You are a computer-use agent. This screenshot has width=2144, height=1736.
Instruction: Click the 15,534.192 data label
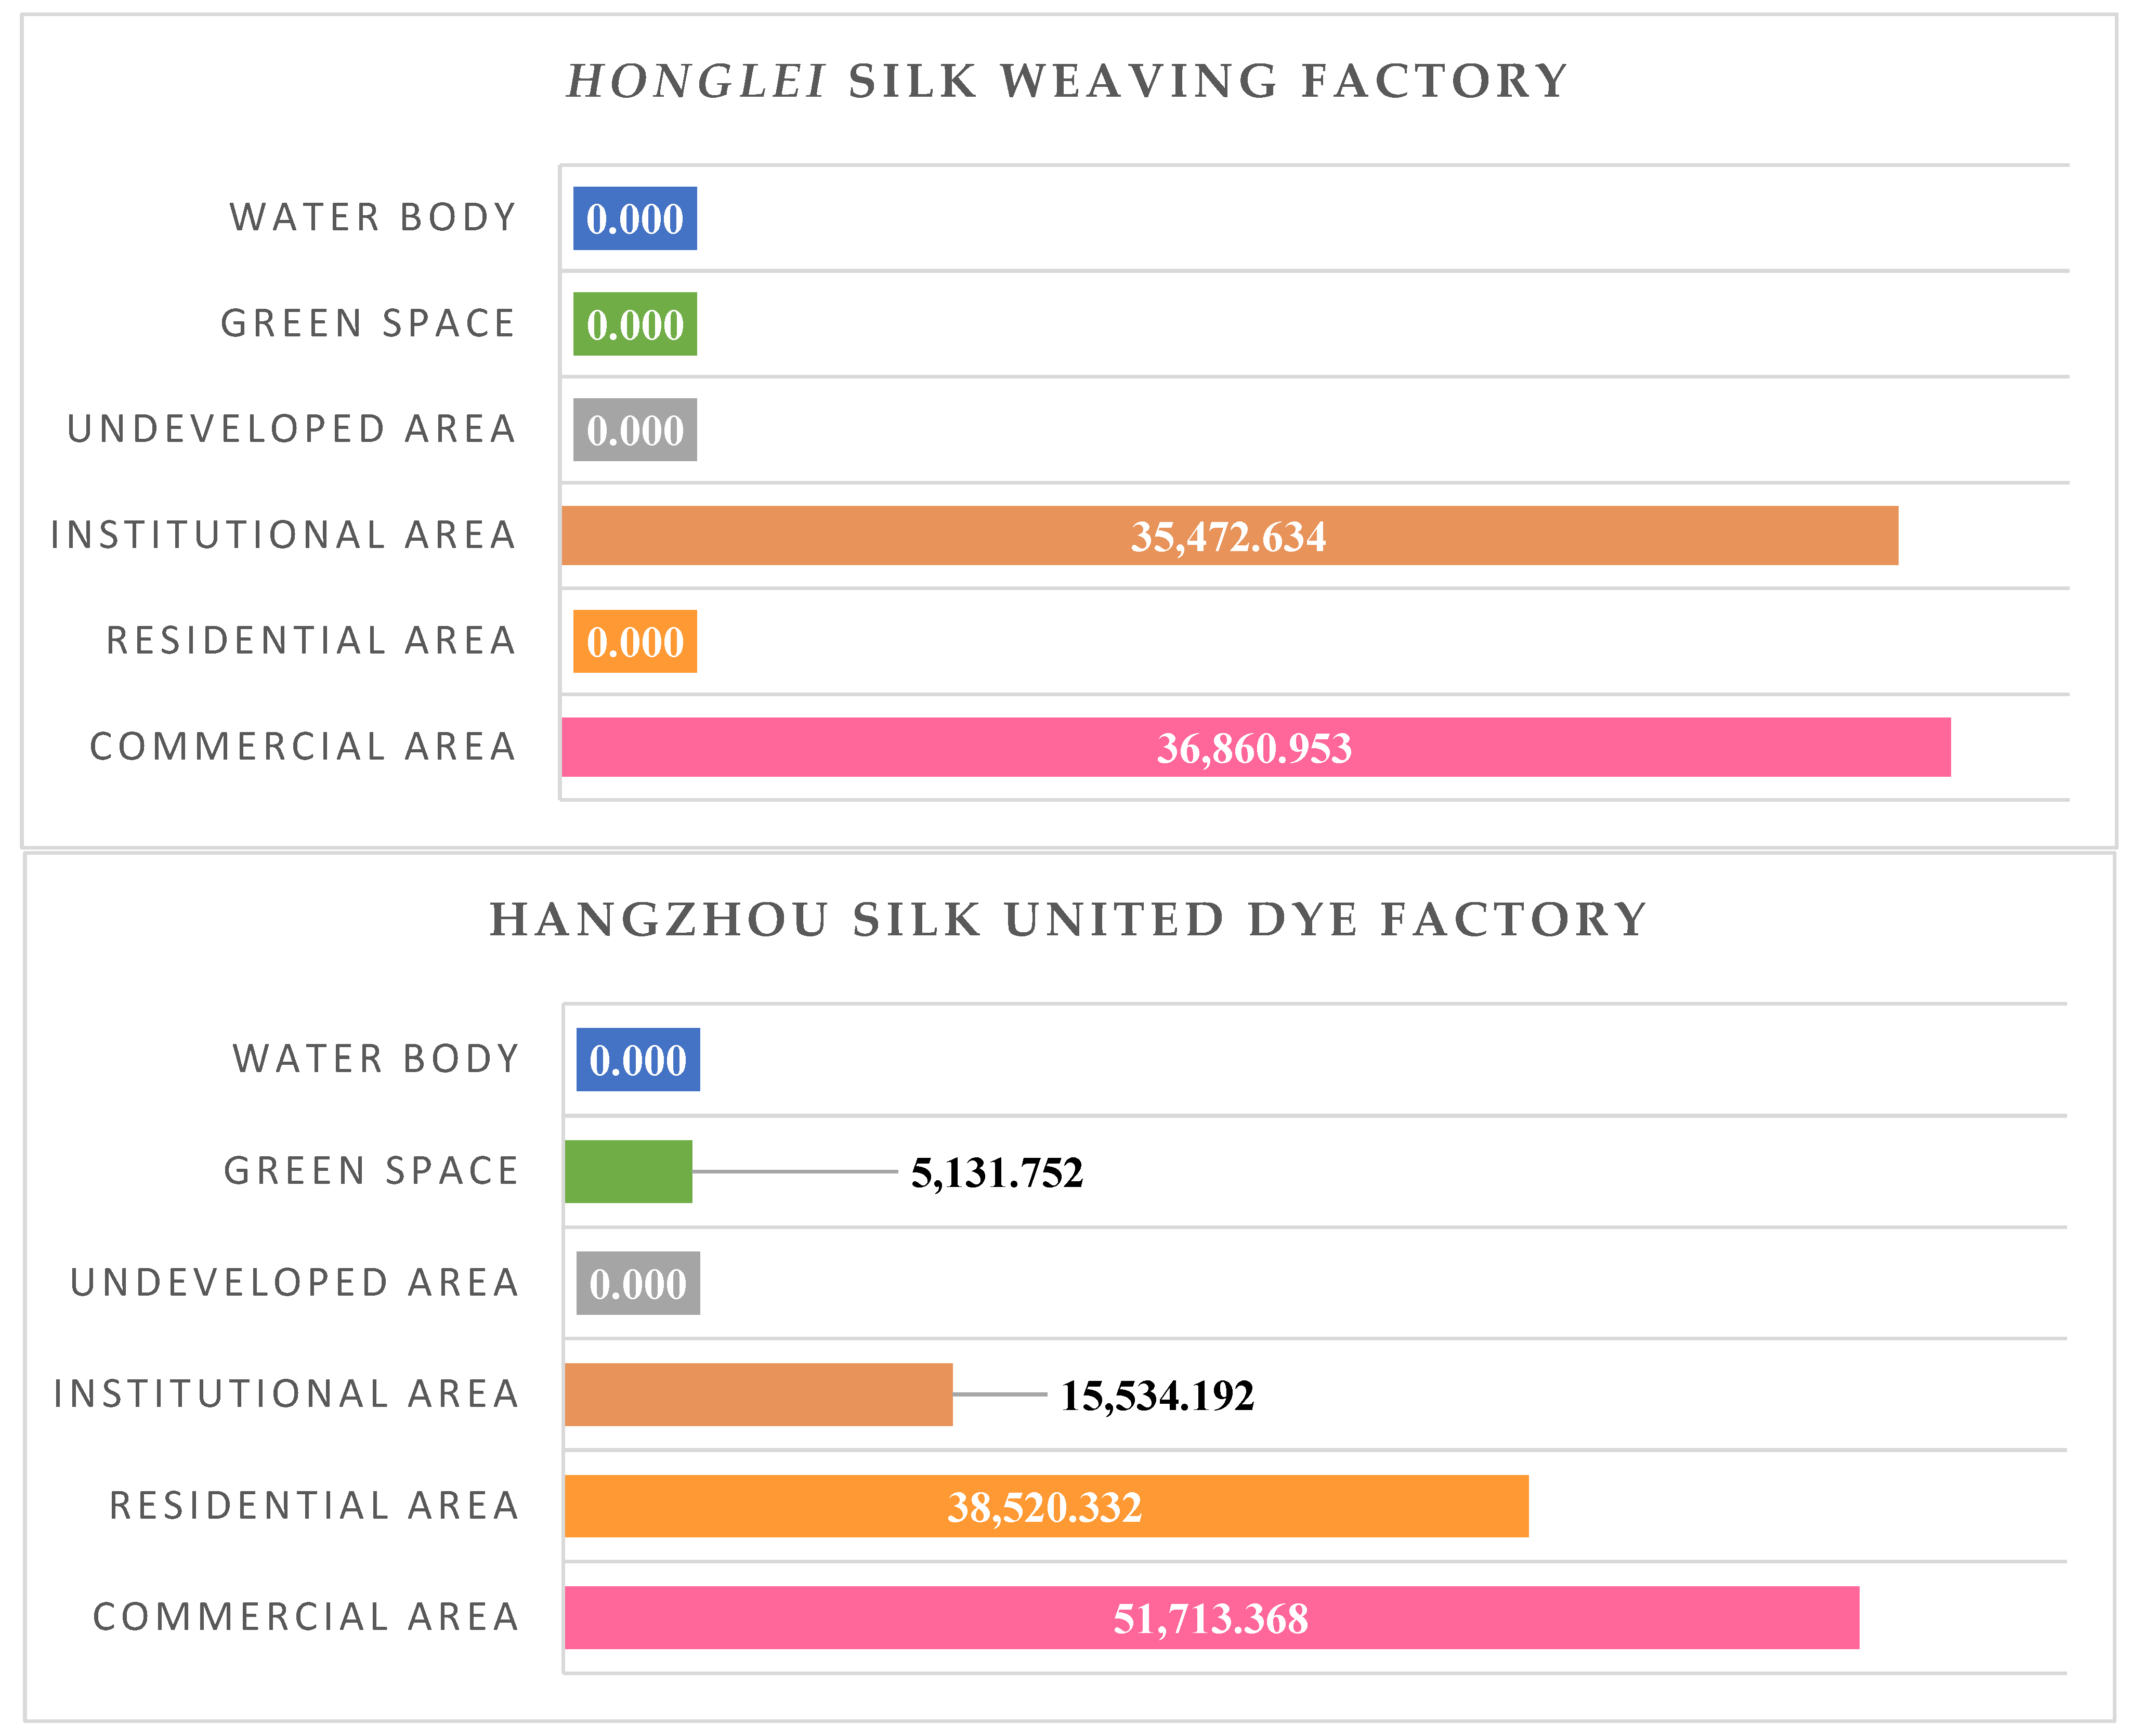click(x=1157, y=1395)
